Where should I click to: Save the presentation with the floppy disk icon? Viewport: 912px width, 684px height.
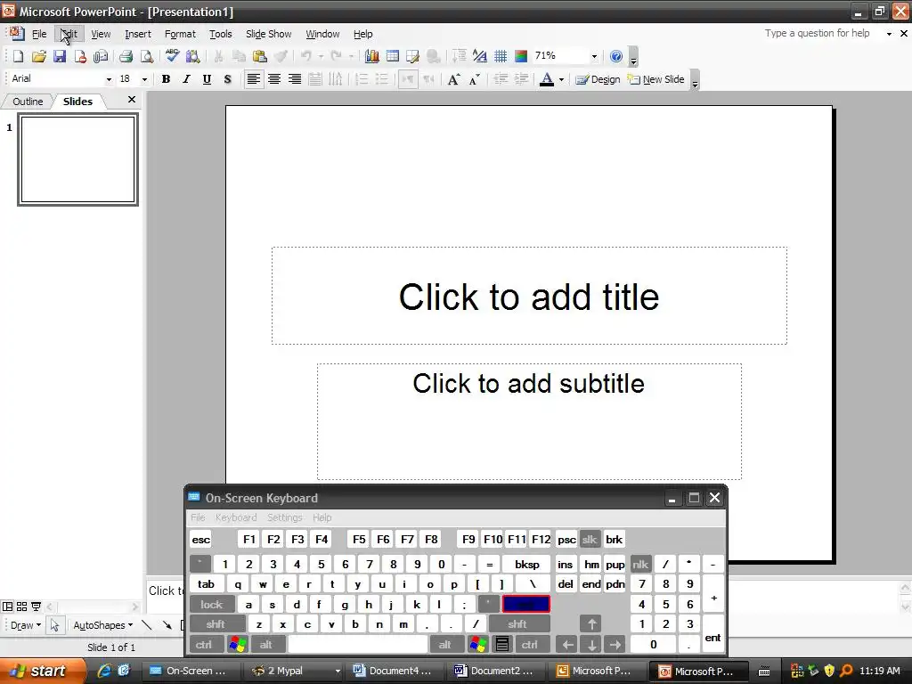tap(60, 56)
